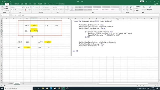Open Insert cells button in ribbon

[124, 8]
